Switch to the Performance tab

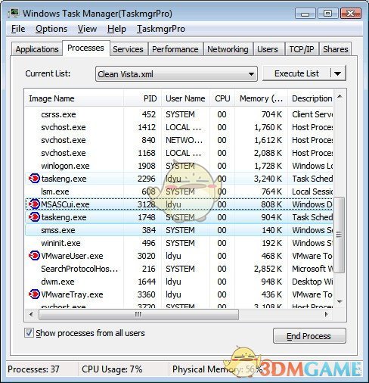175,49
